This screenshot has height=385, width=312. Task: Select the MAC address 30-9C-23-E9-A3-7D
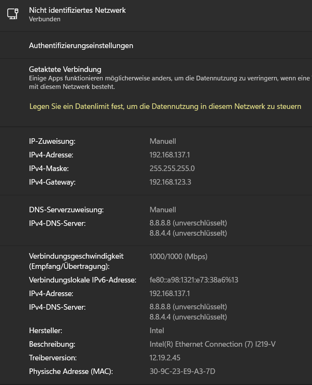[182, 371]
